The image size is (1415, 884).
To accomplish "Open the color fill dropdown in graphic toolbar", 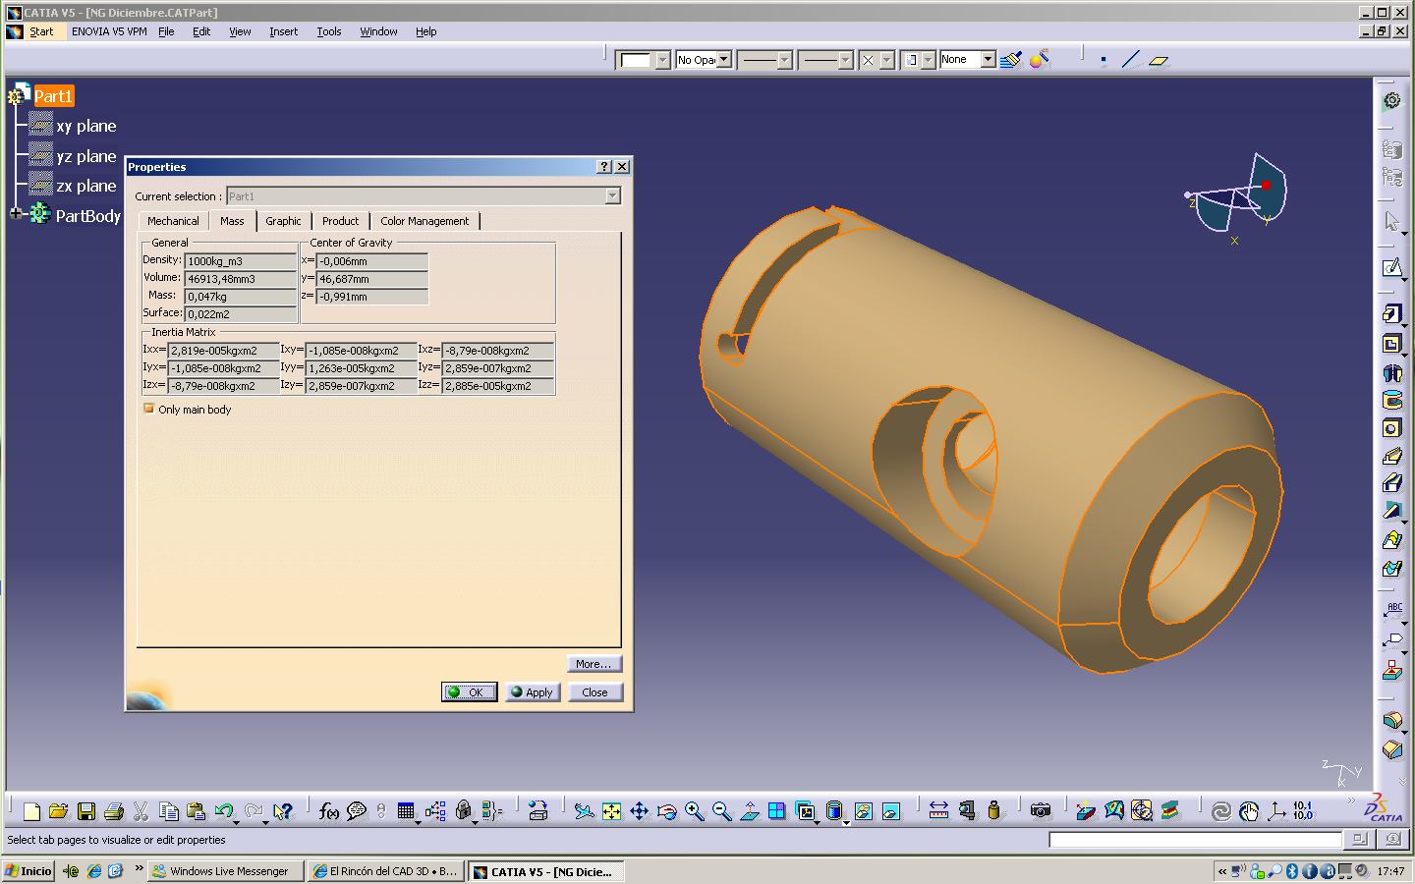I will coord(662,60).
